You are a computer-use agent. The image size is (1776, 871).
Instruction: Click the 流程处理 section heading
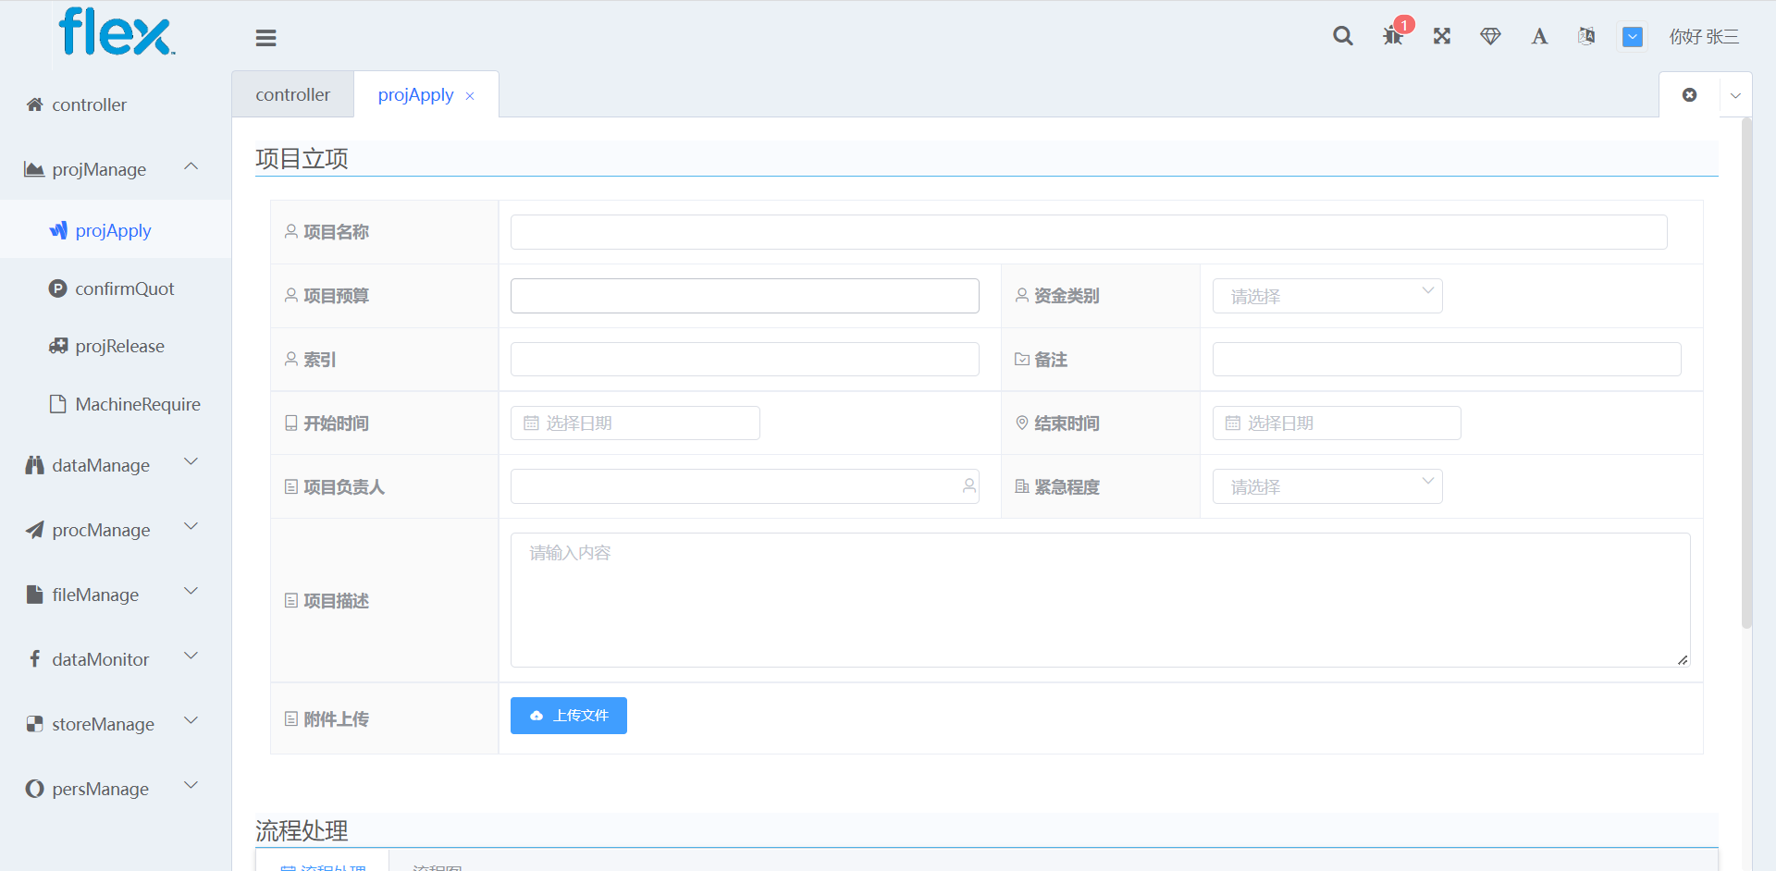coord(302,831)
